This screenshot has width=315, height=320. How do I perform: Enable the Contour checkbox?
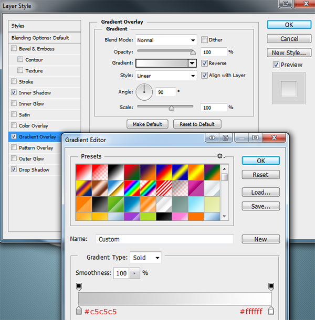20,59
